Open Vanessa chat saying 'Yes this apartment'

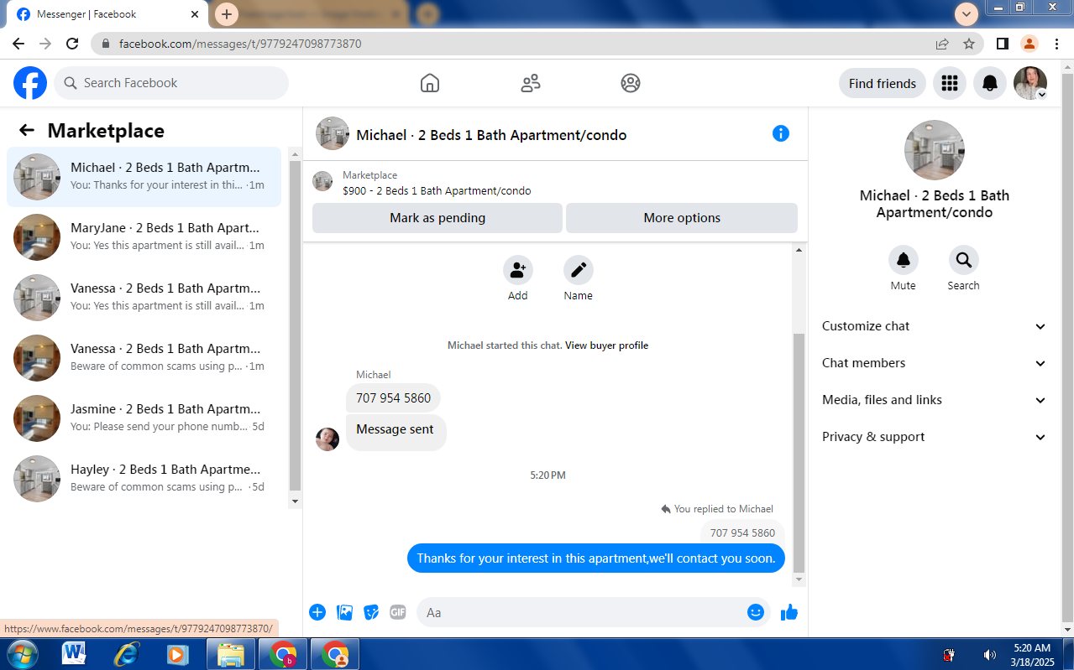(x=144, y=298)
